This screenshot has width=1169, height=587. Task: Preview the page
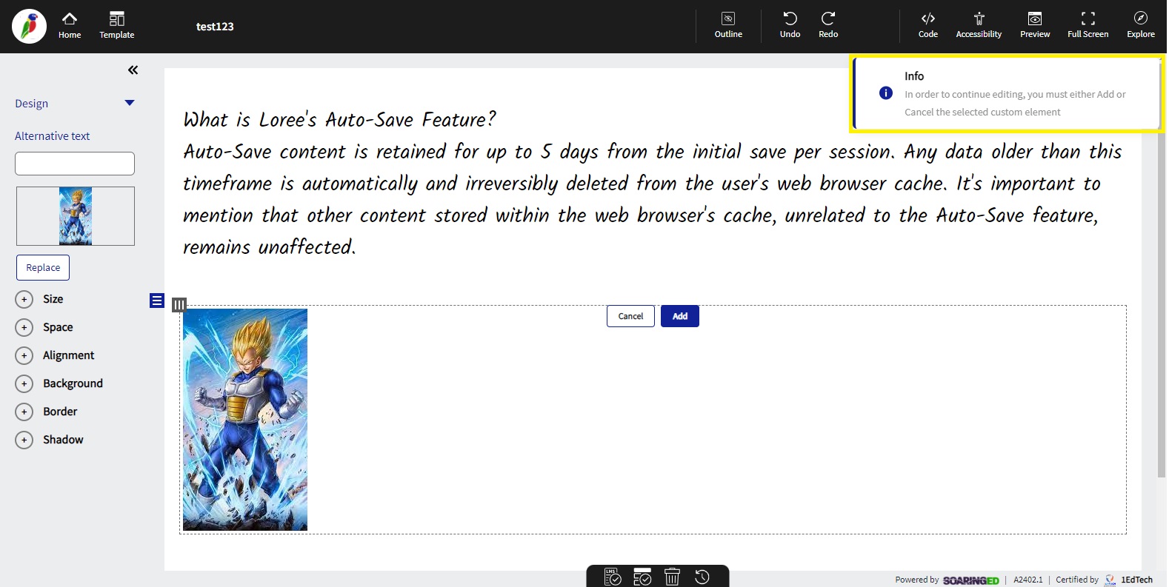point(1035,26)
